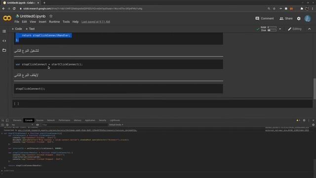
Task: Switch to DevTools Performance tab
Action: pos(64,120)
